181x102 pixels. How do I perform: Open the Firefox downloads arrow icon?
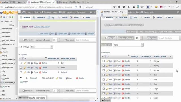(x=129, y=7)
